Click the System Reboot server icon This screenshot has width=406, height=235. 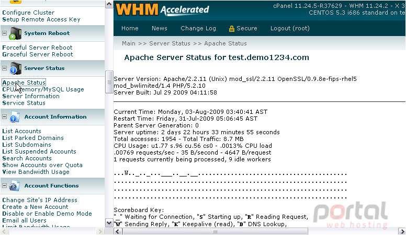15,33
